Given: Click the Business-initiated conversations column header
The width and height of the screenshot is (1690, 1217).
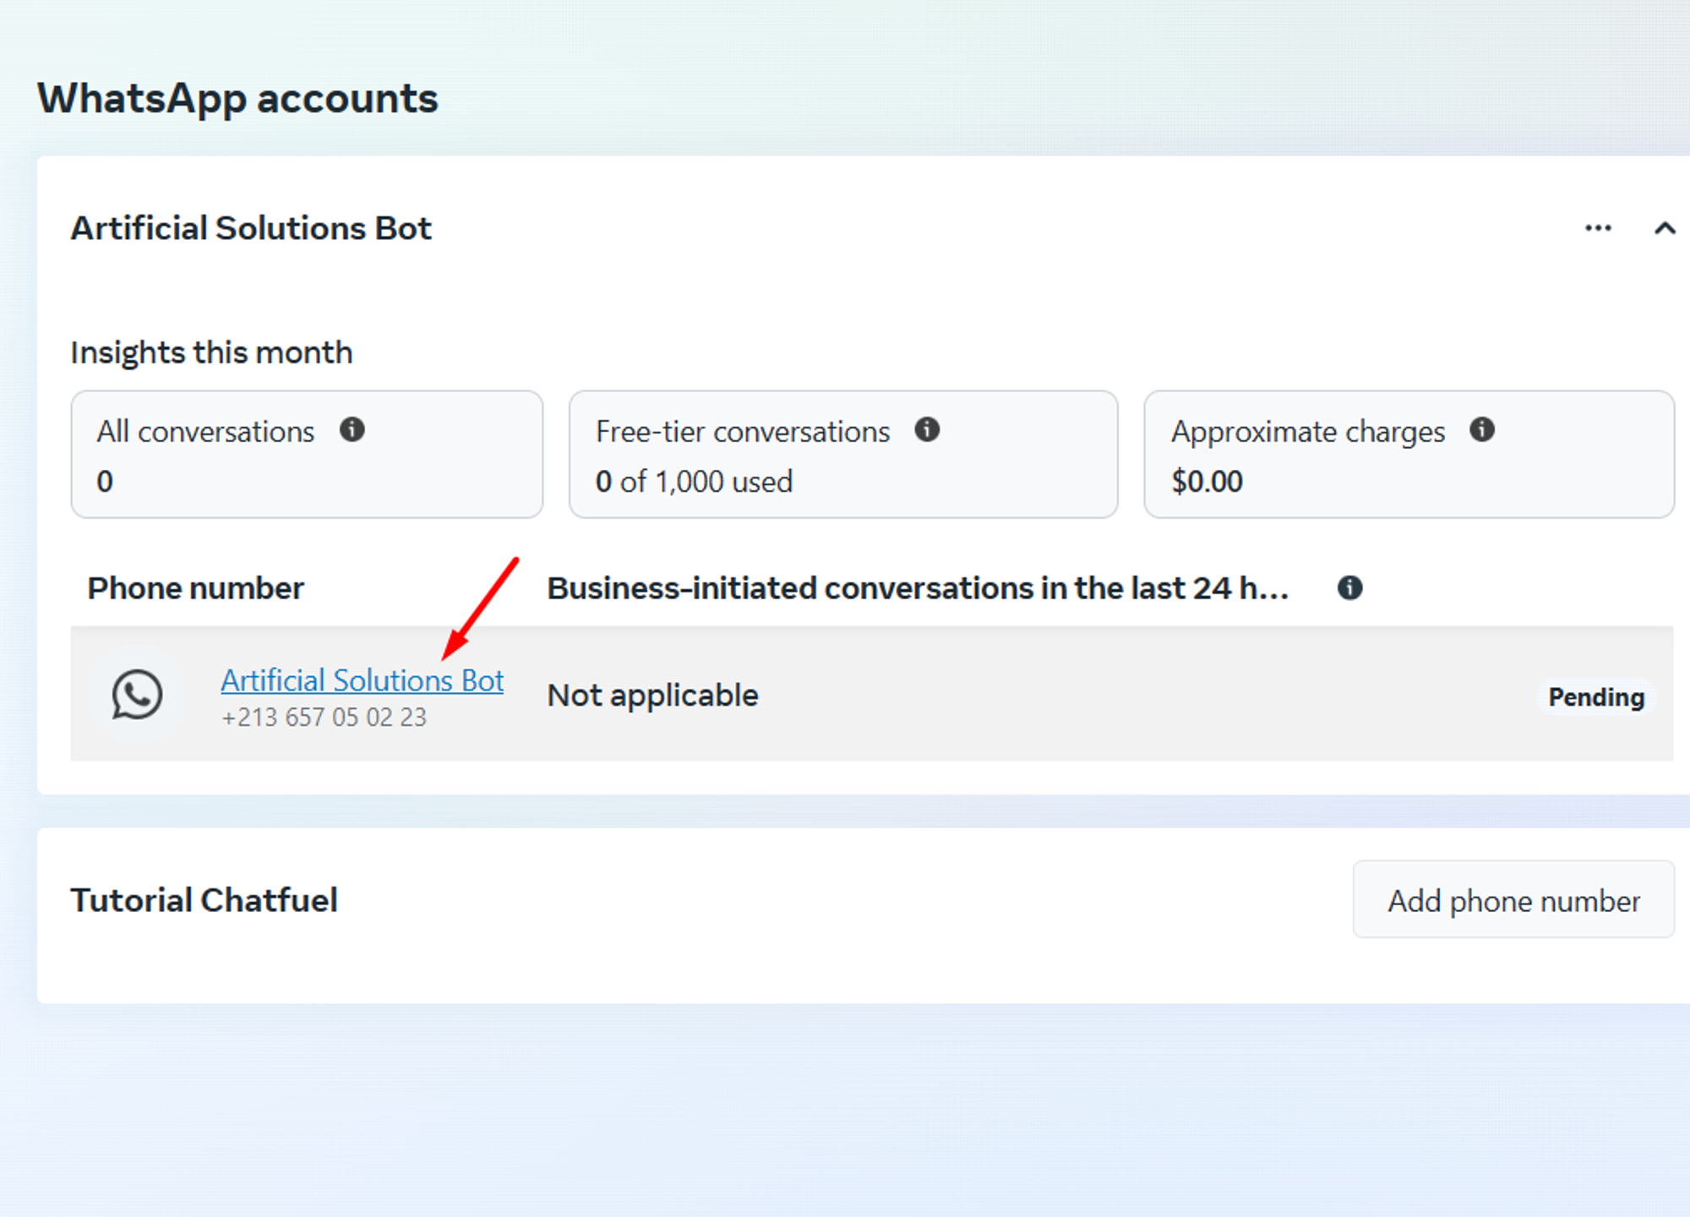Looking at the screenshot, I should (917, 588).
